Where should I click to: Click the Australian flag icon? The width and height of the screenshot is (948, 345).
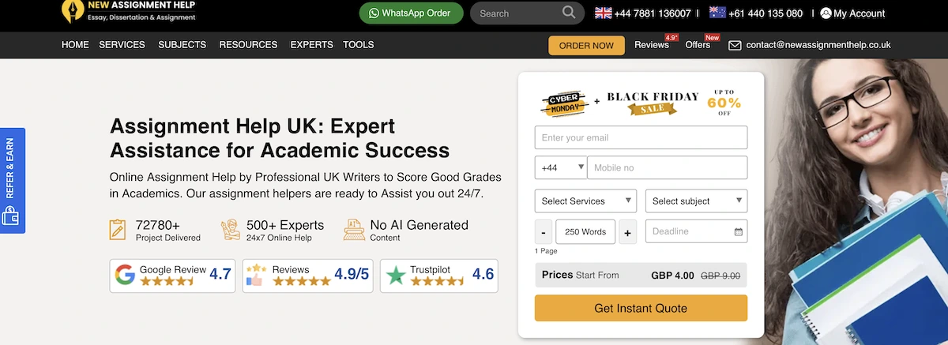[717, 13]
